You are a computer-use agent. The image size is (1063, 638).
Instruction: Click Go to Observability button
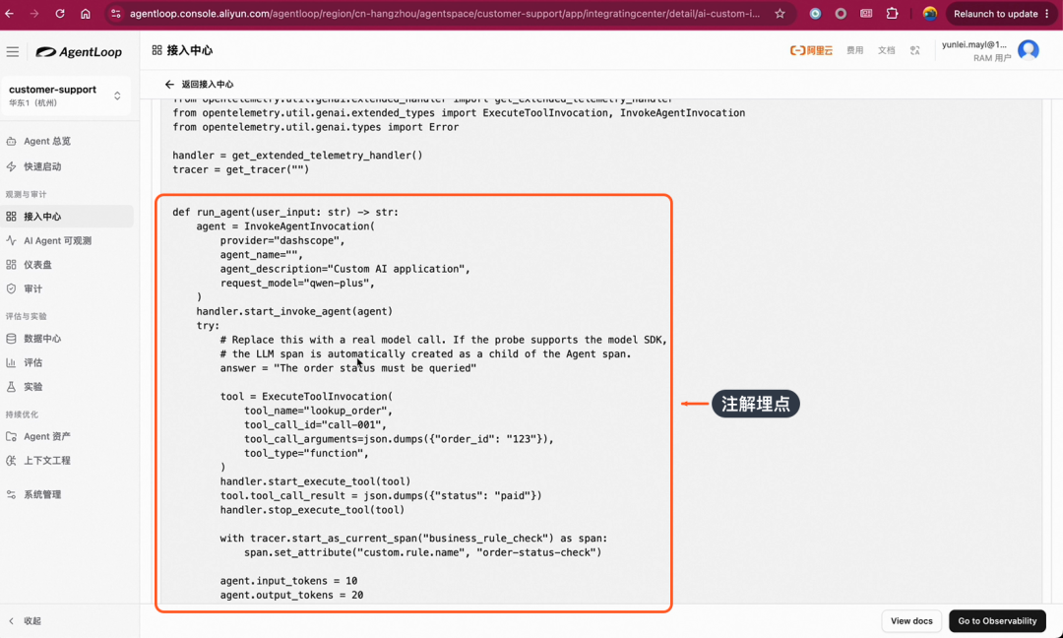click(997, 621)
